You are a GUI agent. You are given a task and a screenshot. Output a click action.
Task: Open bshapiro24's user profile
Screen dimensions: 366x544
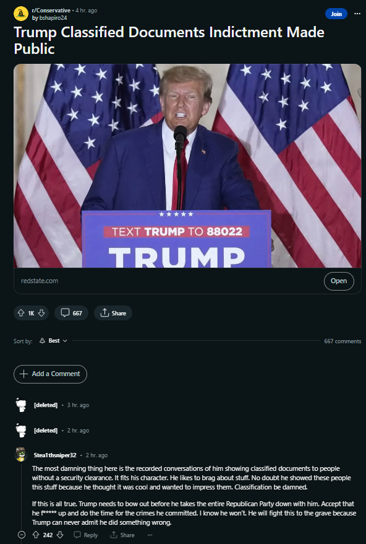[x=53, y=18]
